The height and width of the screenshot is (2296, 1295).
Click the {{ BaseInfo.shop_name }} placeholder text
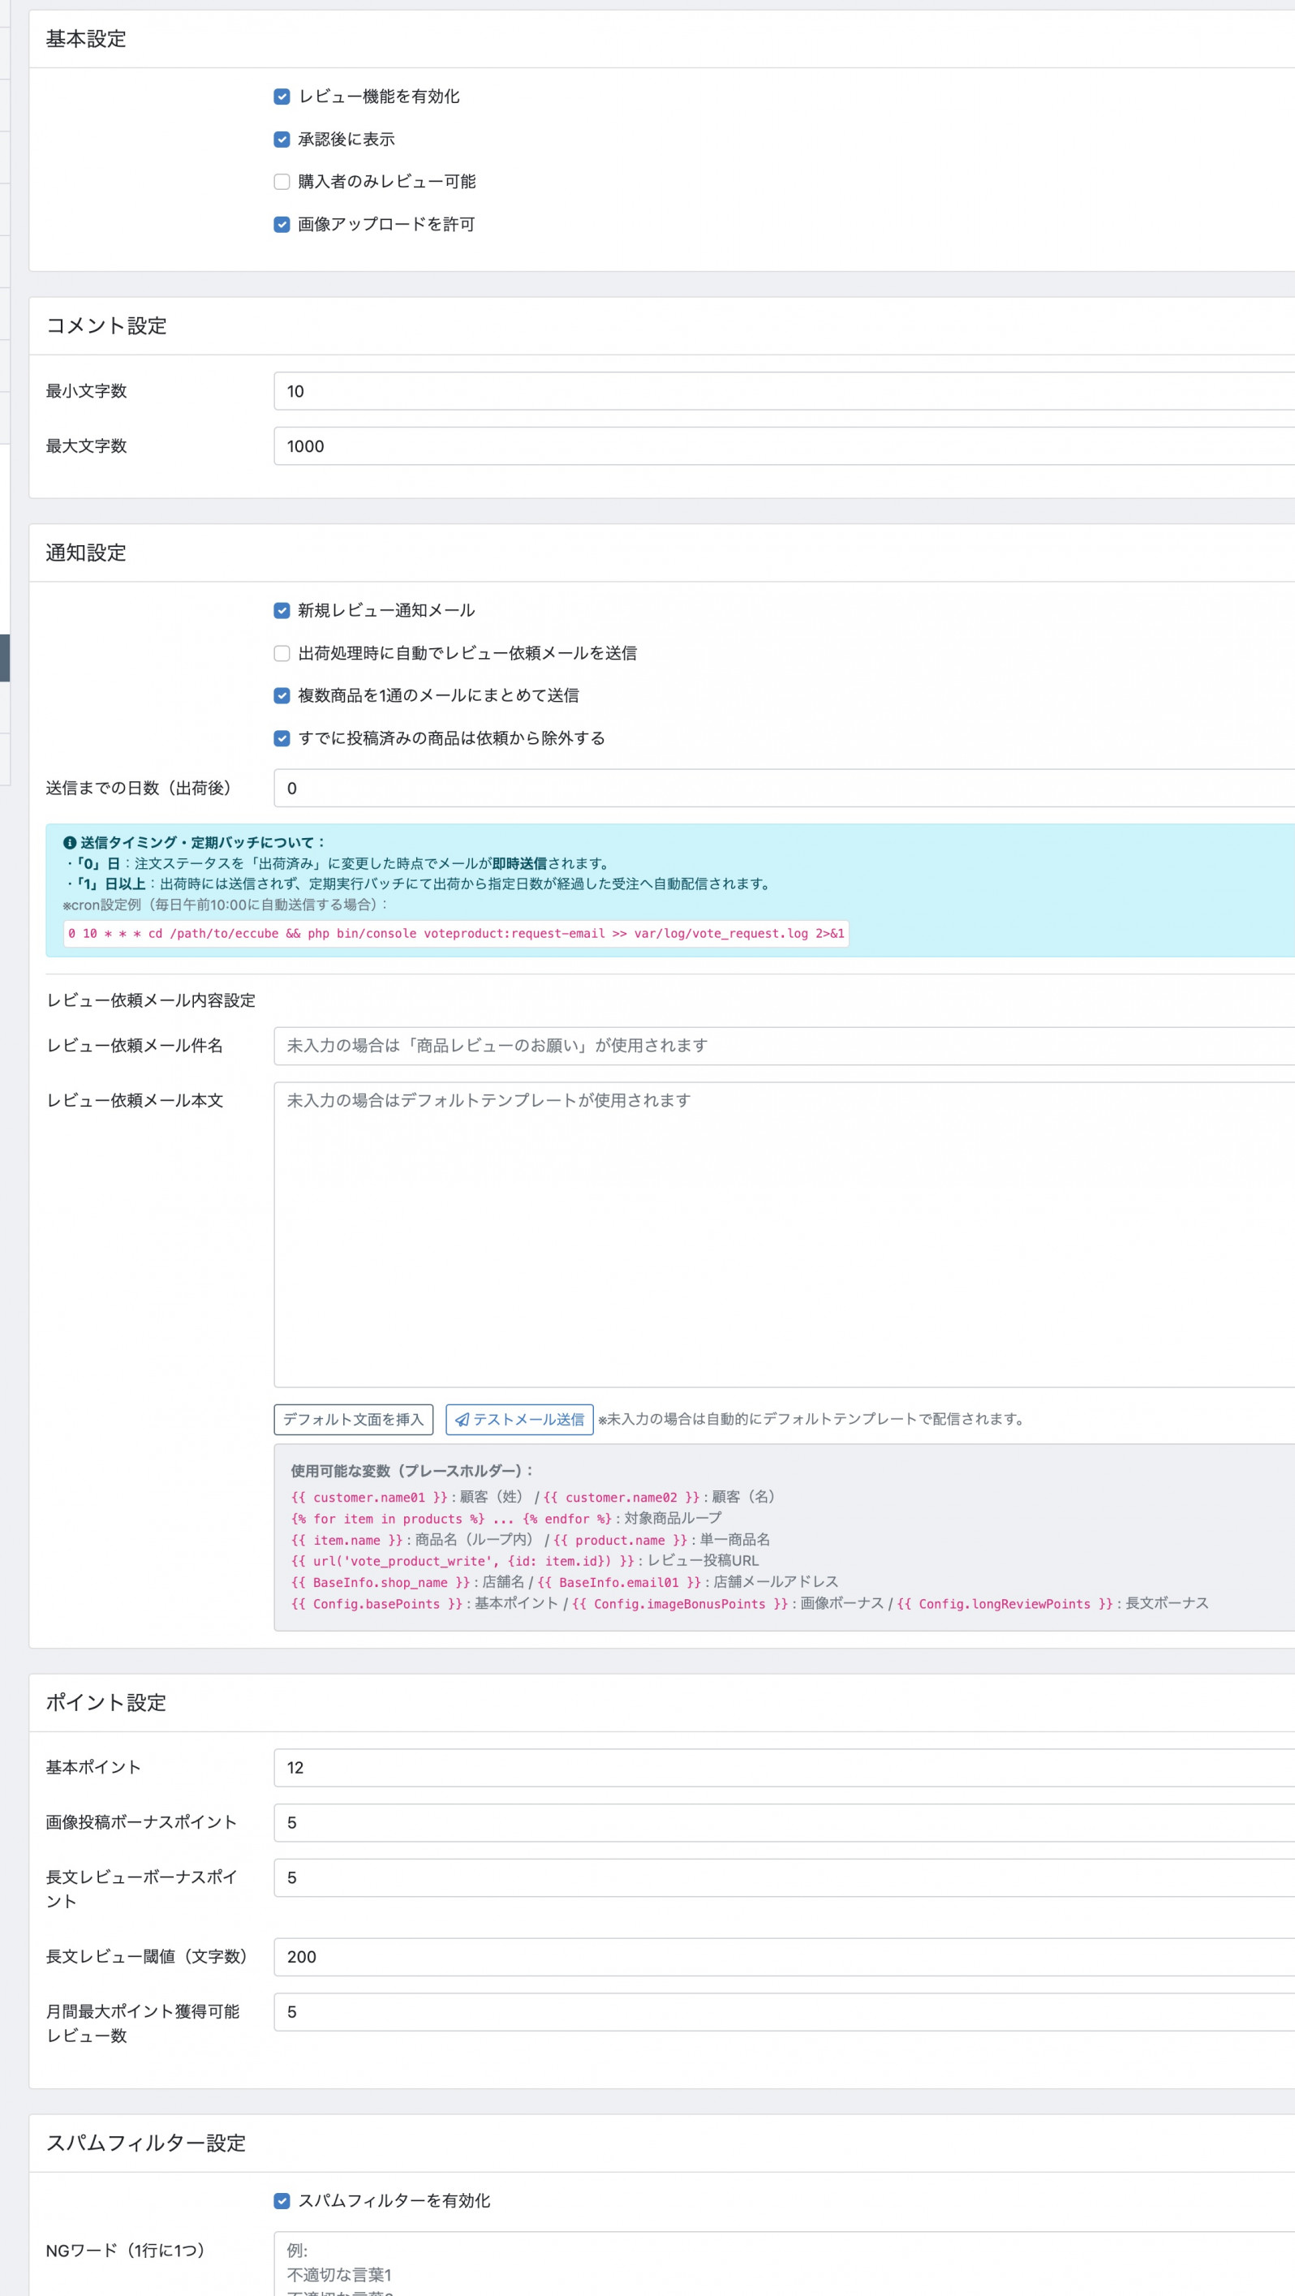pyautogui.click(x=381, y=1582)
